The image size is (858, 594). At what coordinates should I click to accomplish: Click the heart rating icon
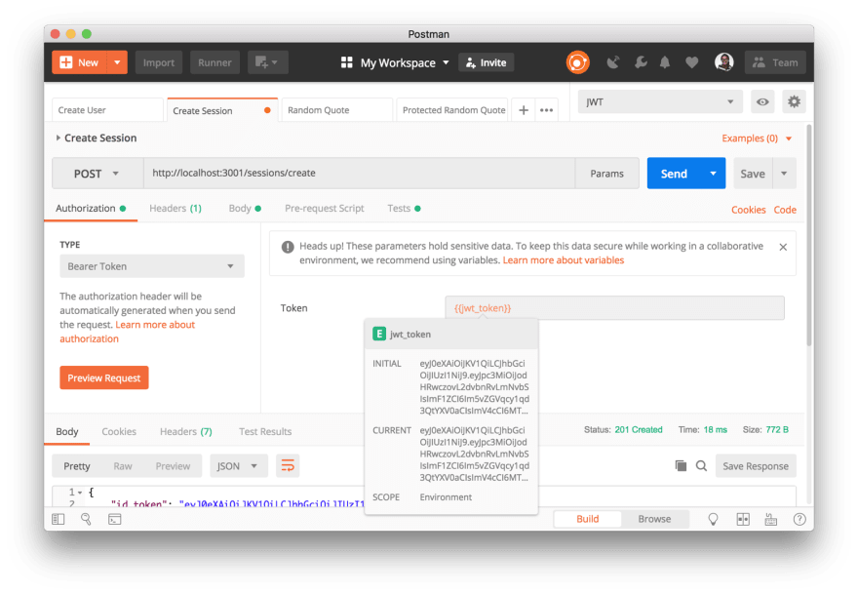click(x=692, y=61)
